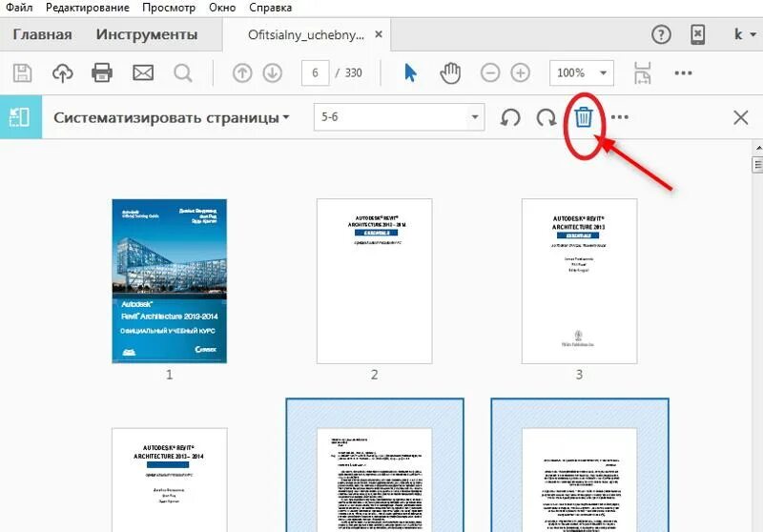Go to previous page with up arrow
The width and height of the screenshot is (763, 532).
coord(242,73)
